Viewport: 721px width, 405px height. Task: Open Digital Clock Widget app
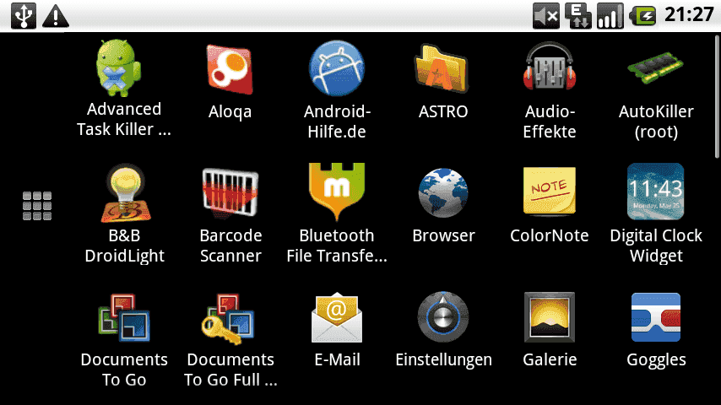(x=656, y=193)
